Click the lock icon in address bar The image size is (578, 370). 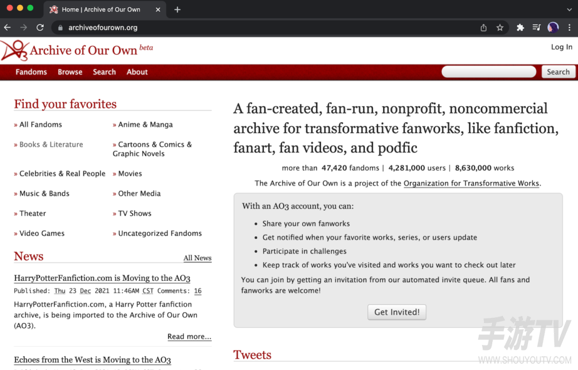pyautogui.click(x=60, y=28)
